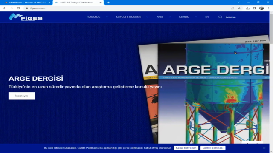Open the MATLAB & SIMULINK menu

(128, 17)
